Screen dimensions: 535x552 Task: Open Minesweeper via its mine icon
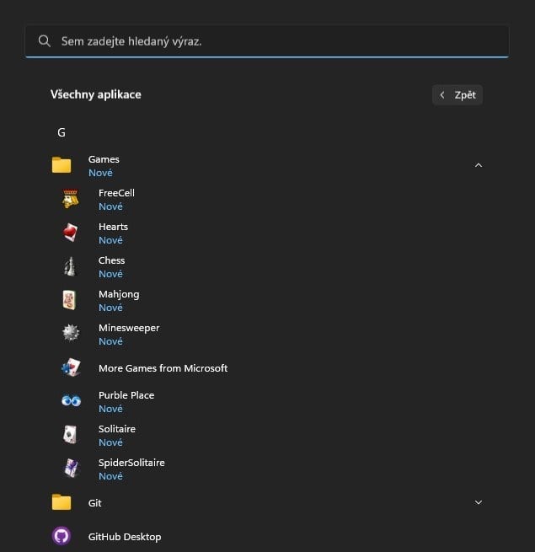click(x=71, y=334)
